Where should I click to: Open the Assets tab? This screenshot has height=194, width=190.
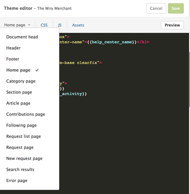pyautogui.click(x=78, y=25)
